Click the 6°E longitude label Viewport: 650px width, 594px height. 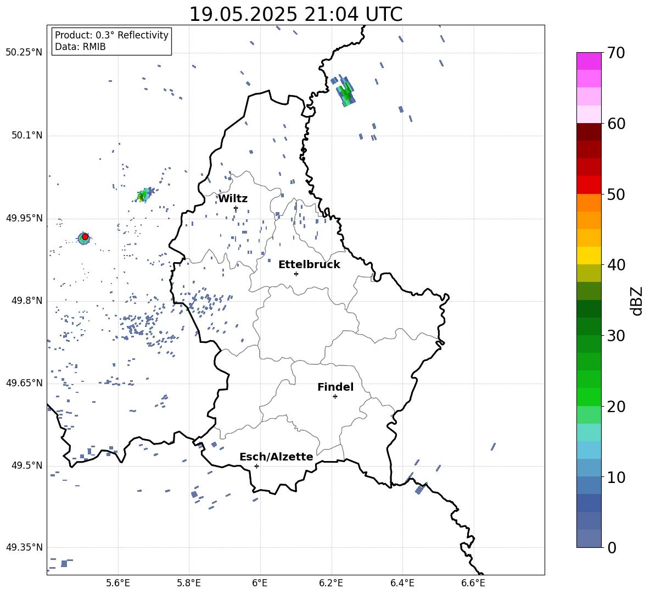[260, 583]
